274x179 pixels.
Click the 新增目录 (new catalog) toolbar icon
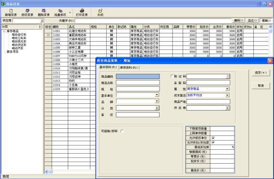pyautogui.click(x=11, y=11)
